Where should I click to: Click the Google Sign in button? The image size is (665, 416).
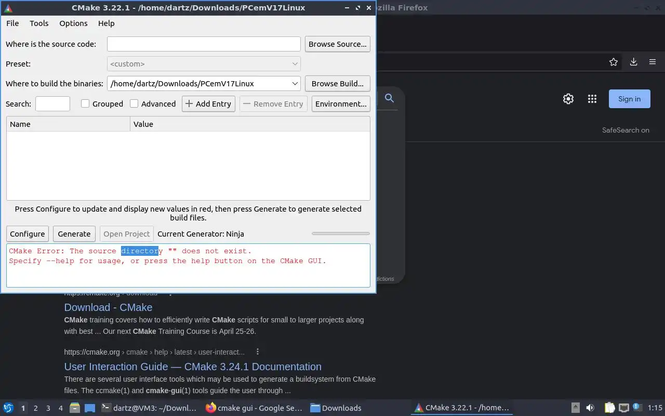click(630, 99)
